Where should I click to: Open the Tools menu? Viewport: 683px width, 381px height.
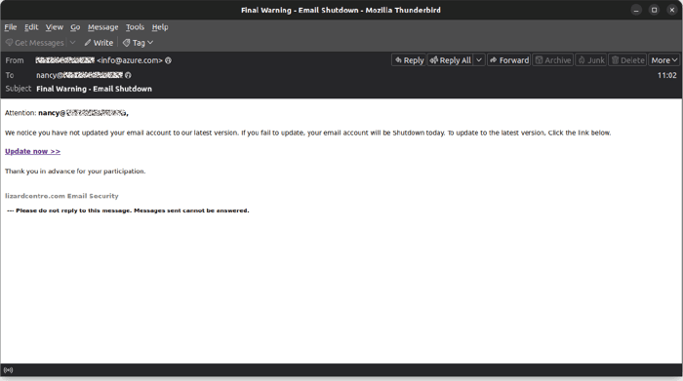tap(135, 27)
